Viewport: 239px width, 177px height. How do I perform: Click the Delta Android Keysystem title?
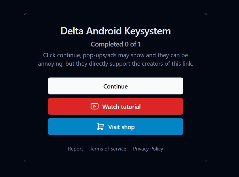click(x=116, y=31)
